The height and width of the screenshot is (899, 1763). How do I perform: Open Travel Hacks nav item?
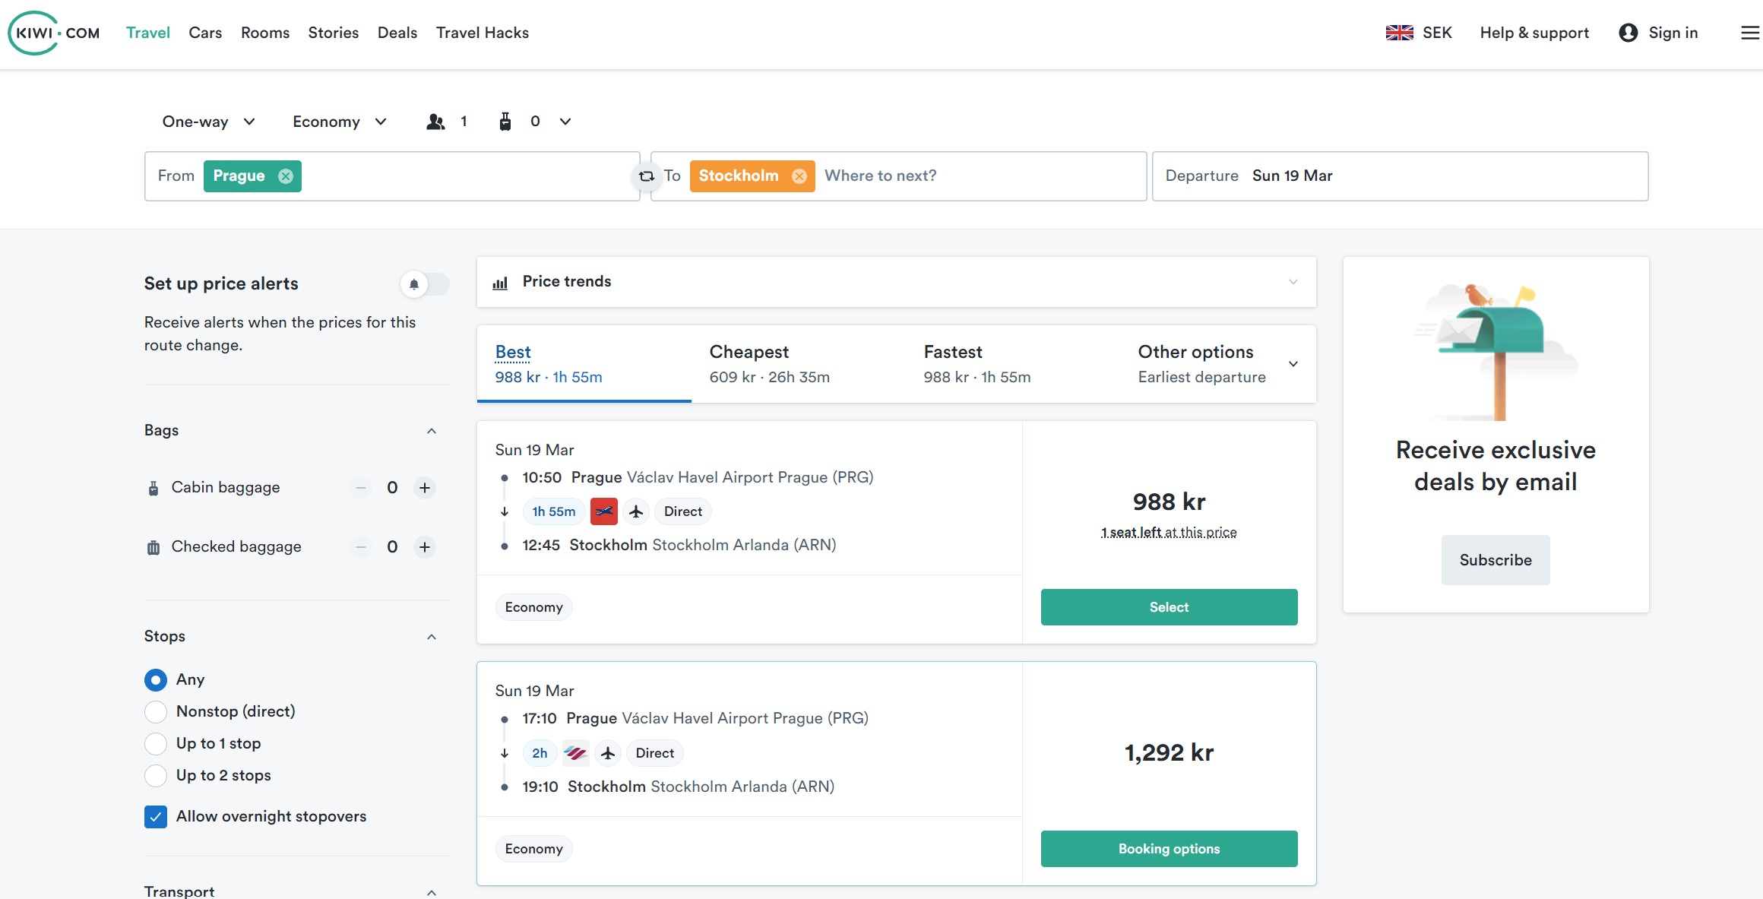click(483, 33)
